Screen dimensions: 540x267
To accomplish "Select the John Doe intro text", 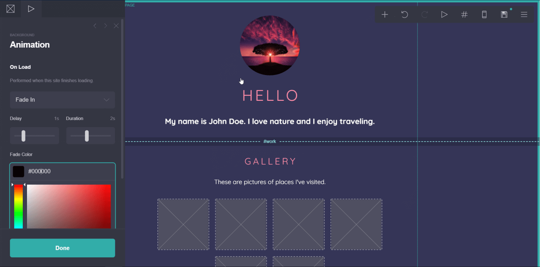I will point(270,122).
